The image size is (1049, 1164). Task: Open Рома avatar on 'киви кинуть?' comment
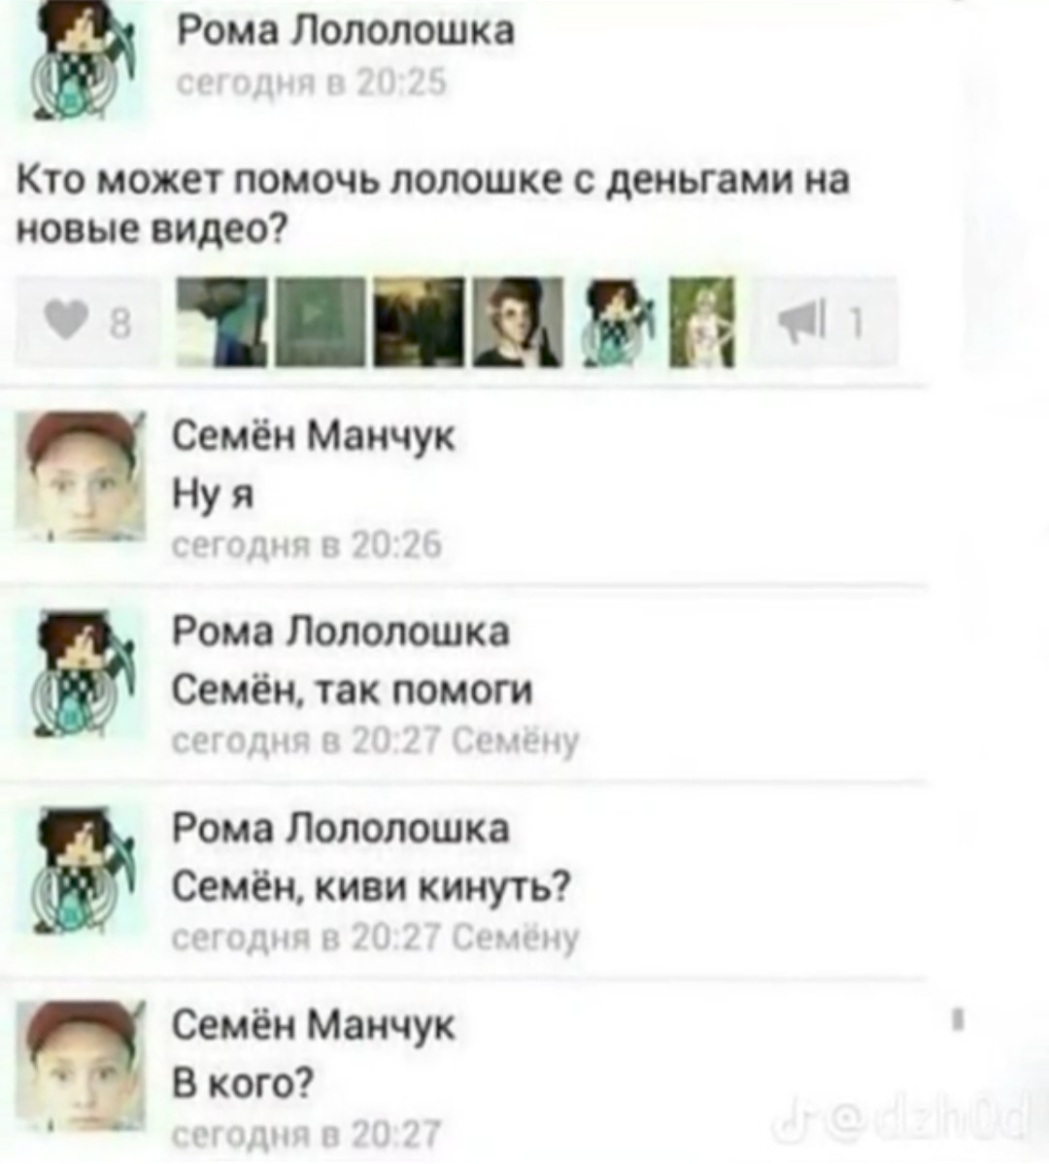pyautogui.click(x=87, y=870)
